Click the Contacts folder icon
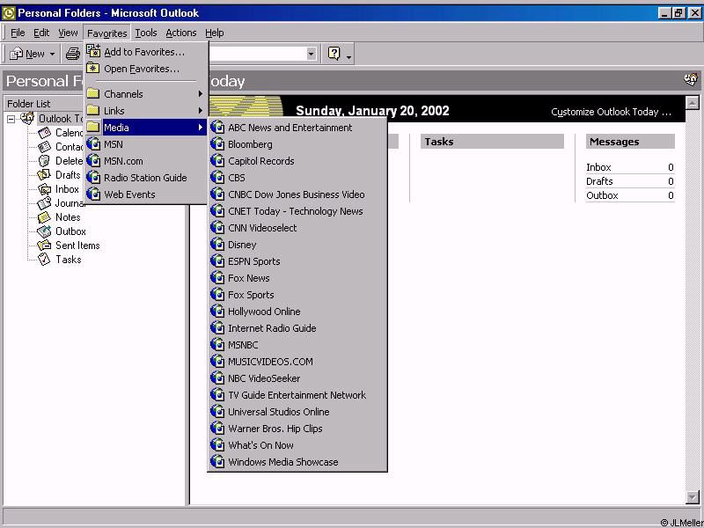 coord(45,146)
